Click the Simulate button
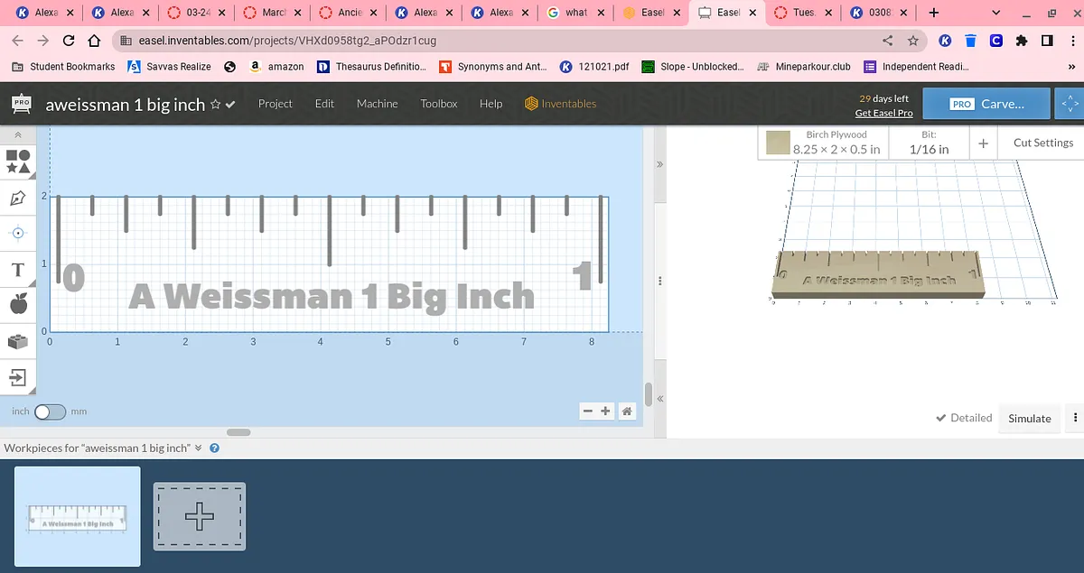This screenshot has height=573, width=1084. click(1029, 418)
